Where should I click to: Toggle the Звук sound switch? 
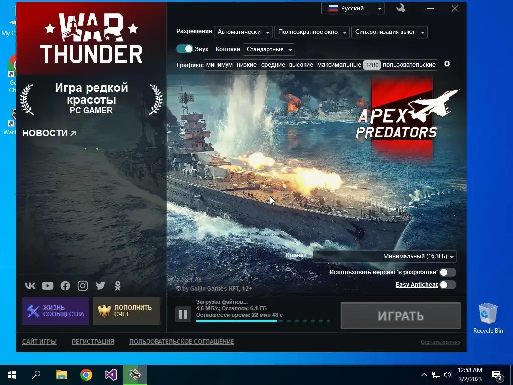[x=184, y=49]
